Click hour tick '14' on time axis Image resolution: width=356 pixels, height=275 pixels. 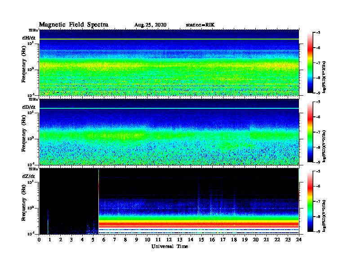pyautogui.click(x=191, y=240)
